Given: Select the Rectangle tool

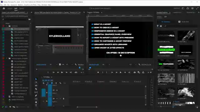Looking at the screenshot, I should pos(36,99).
